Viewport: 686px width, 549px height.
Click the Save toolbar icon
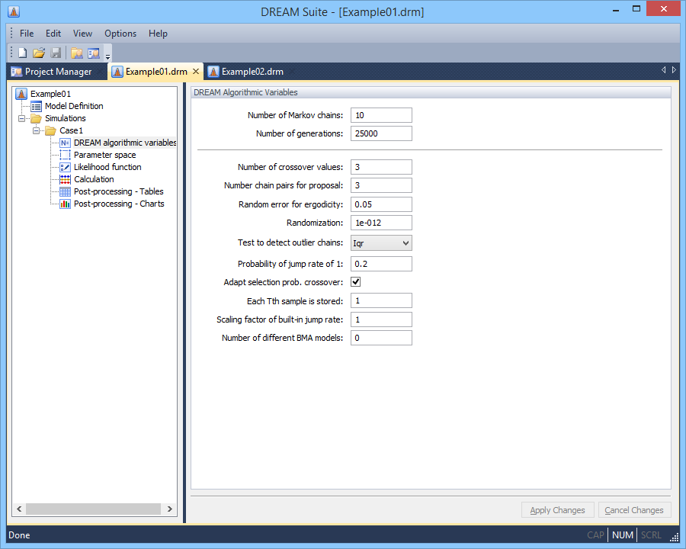coord(56,53)
